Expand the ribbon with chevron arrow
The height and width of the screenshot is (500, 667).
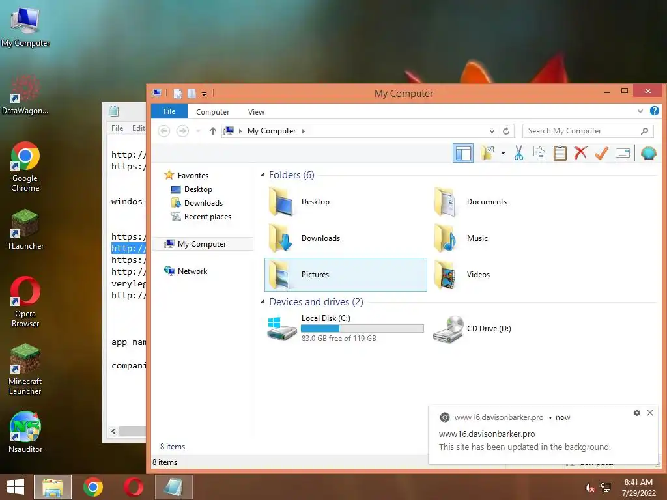coord(640,111)
